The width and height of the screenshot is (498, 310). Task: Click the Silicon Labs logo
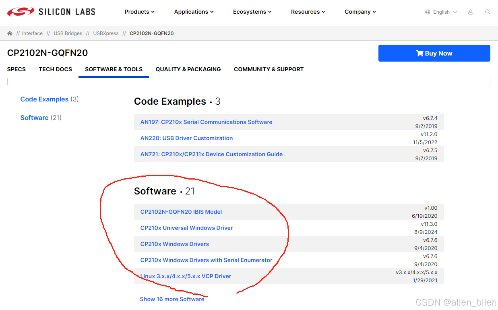point(51,12)
